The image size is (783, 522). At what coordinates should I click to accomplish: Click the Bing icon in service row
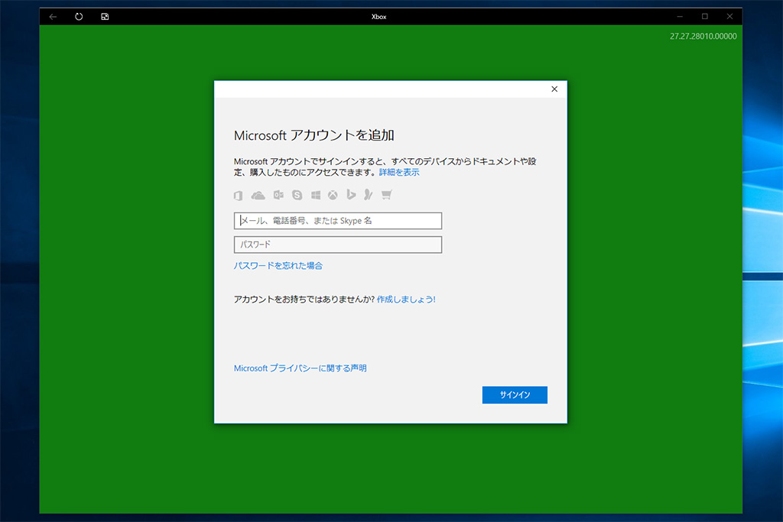tap(351, 195)
